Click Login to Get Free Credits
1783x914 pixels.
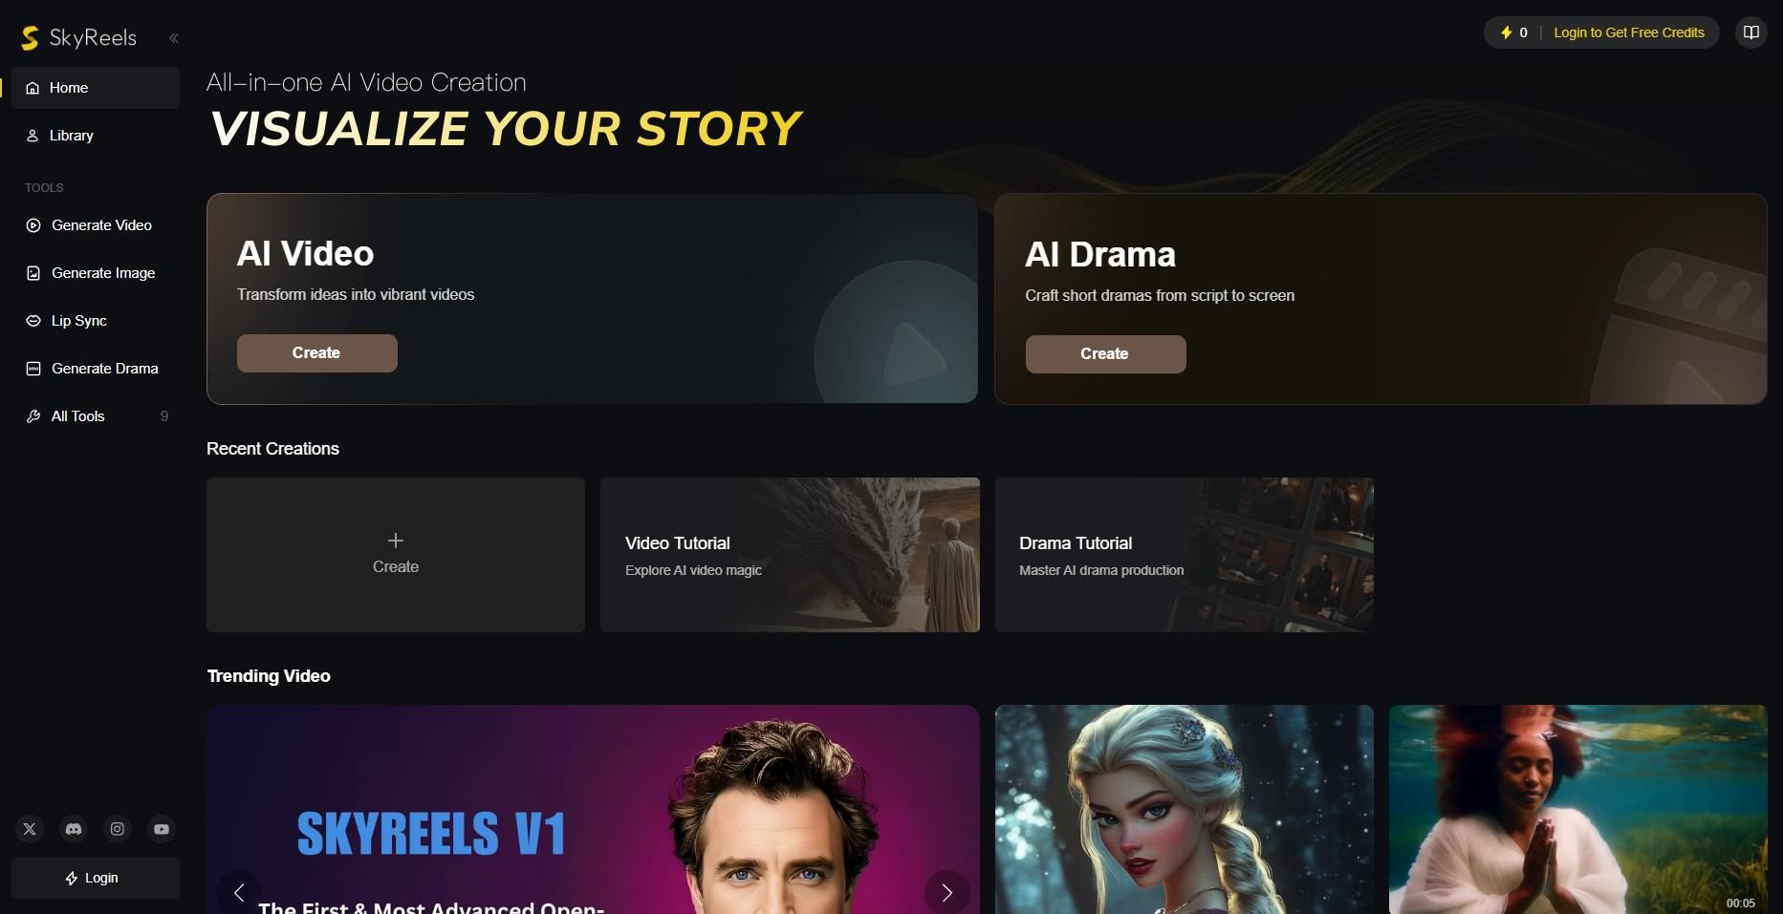point(1629,32)
